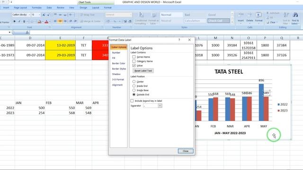Open the font size dropdown
Viewport: 303px width, 170px height.
coord(39,15)
